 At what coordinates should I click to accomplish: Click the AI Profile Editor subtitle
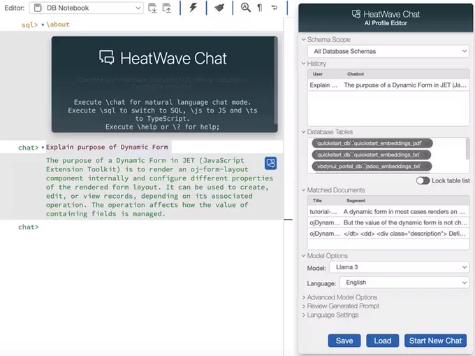(x=386, y=23)
